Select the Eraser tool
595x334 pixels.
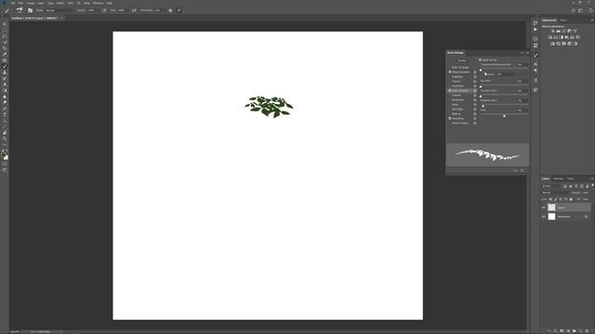5,84
